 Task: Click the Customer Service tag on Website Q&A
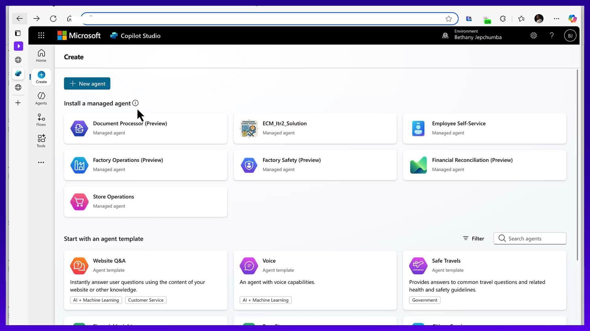146,300
